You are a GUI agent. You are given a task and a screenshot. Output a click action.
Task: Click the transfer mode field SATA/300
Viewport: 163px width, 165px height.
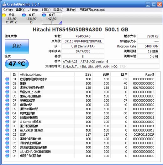(x=83, y=51)
